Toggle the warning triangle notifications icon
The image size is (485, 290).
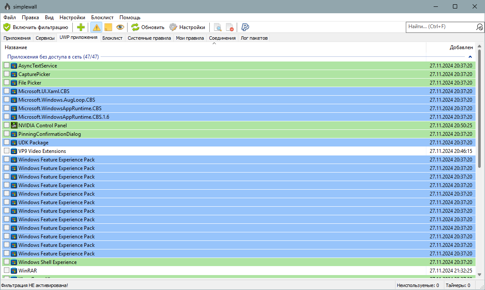click(96, 27)
